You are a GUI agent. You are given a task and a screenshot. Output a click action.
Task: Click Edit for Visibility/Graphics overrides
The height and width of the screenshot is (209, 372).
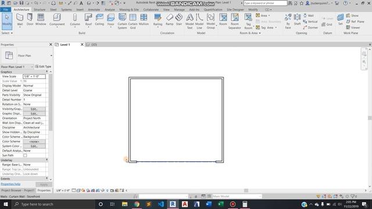tap(34, 109)
